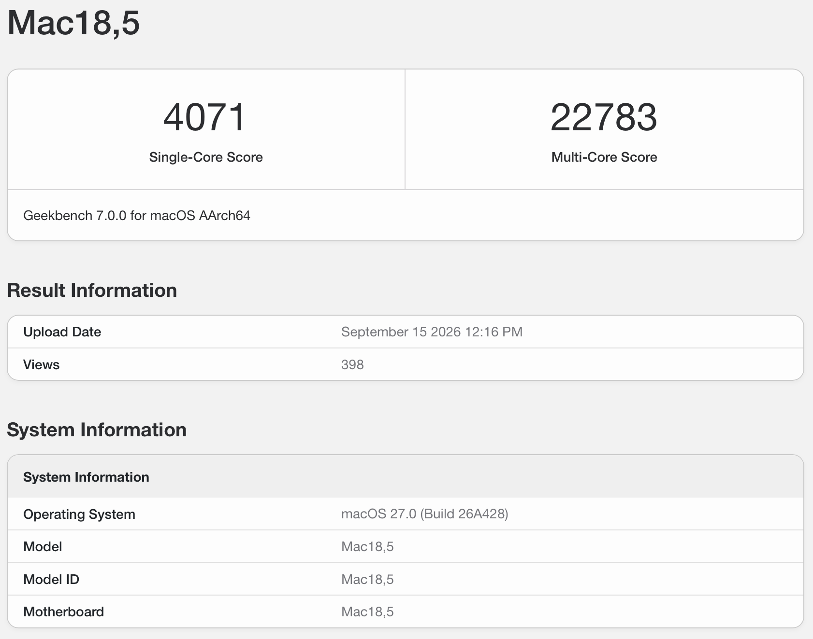Image resolution: width=813 pixels, height=639 pixels.
Task: Select the Motherboard value Mac18,5
Action: [367, 612]
